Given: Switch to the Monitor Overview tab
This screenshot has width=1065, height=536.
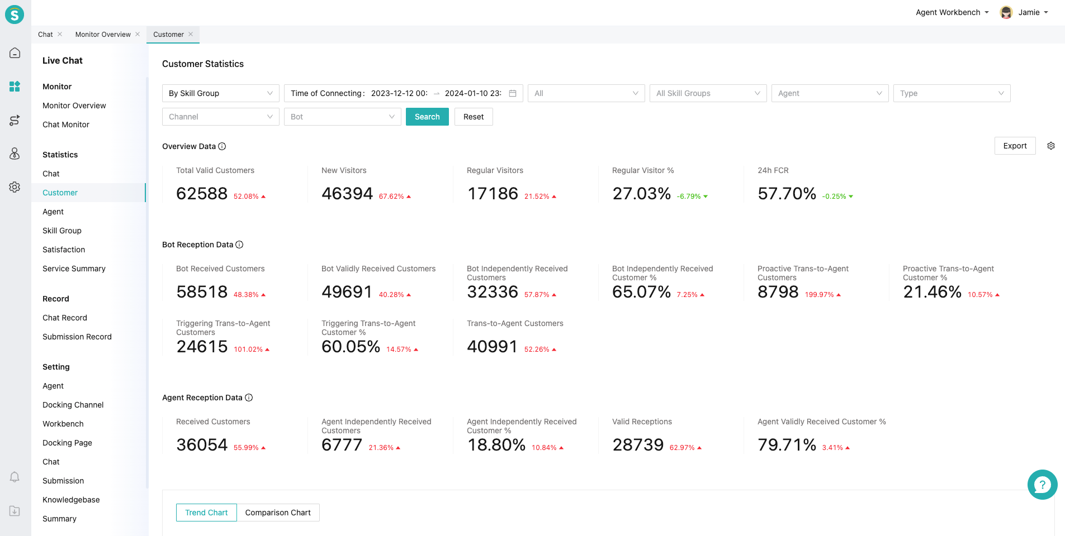Looking at the screenshot, I should pyautogui.click(x=103, y=34).
